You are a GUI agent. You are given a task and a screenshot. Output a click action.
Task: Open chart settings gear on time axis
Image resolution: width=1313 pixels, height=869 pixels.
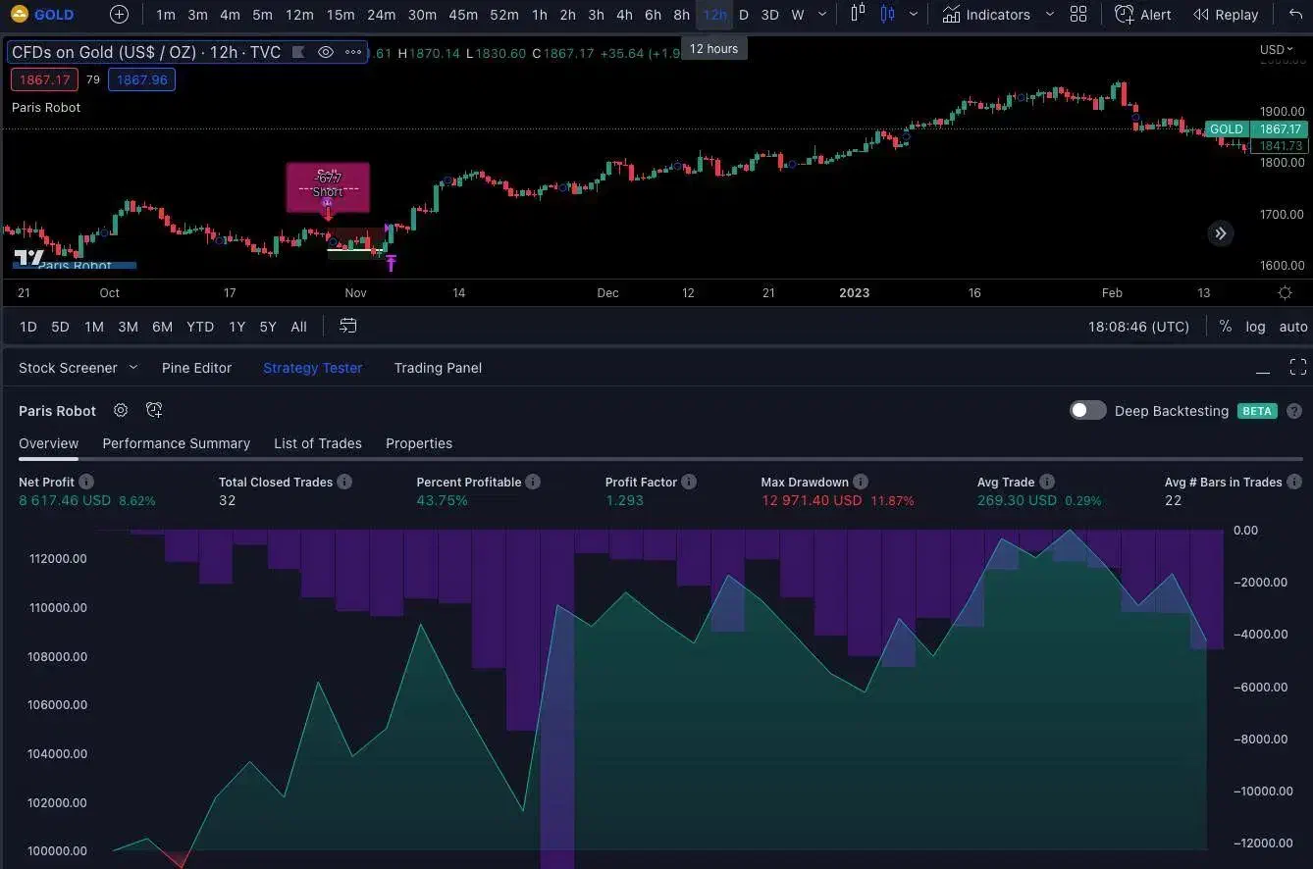point(1285,293)
